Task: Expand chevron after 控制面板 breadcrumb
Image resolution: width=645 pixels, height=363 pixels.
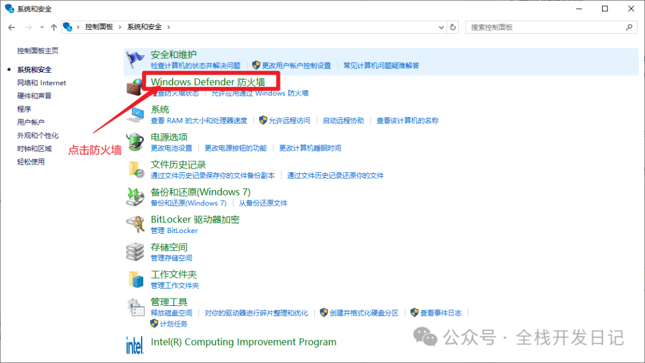Action: click(x=120, y=27)
